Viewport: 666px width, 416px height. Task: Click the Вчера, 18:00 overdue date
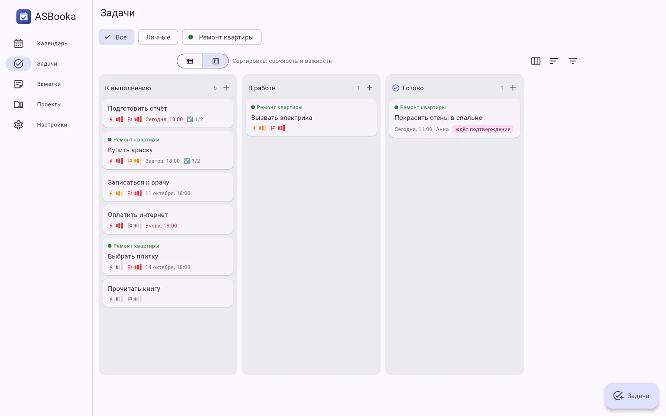tap(161, 226)
